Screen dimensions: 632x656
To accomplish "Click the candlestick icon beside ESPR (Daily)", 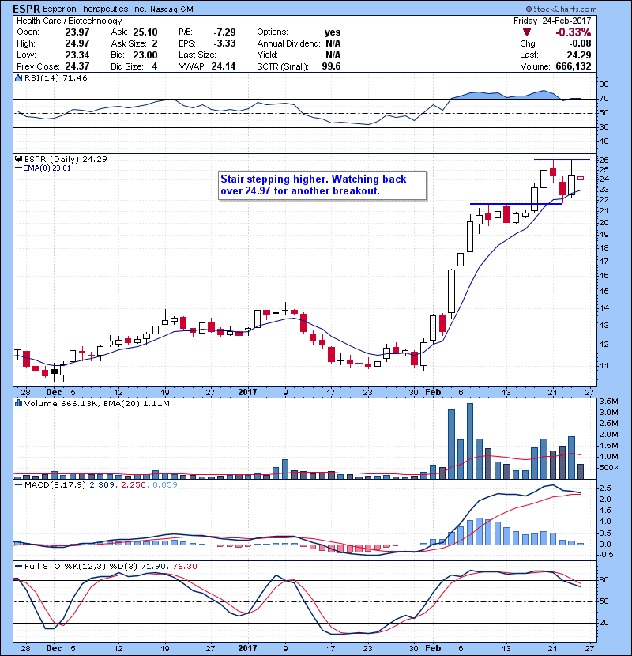I will [18, 159].
